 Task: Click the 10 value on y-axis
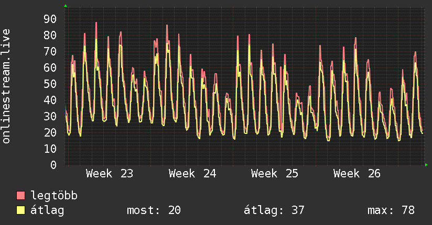pyautogui.click(x=50, y=149)
